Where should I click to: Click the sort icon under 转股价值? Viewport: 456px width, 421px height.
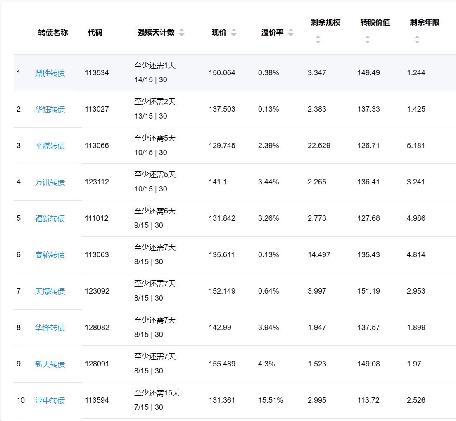coord(368,40)
